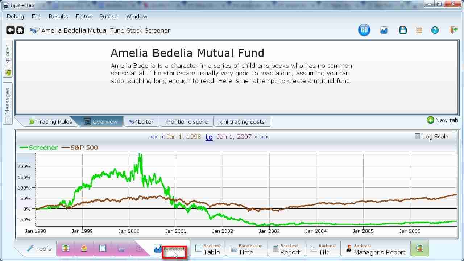Click the green Screener legend entry
464x261 pixels.
(38, 148)
